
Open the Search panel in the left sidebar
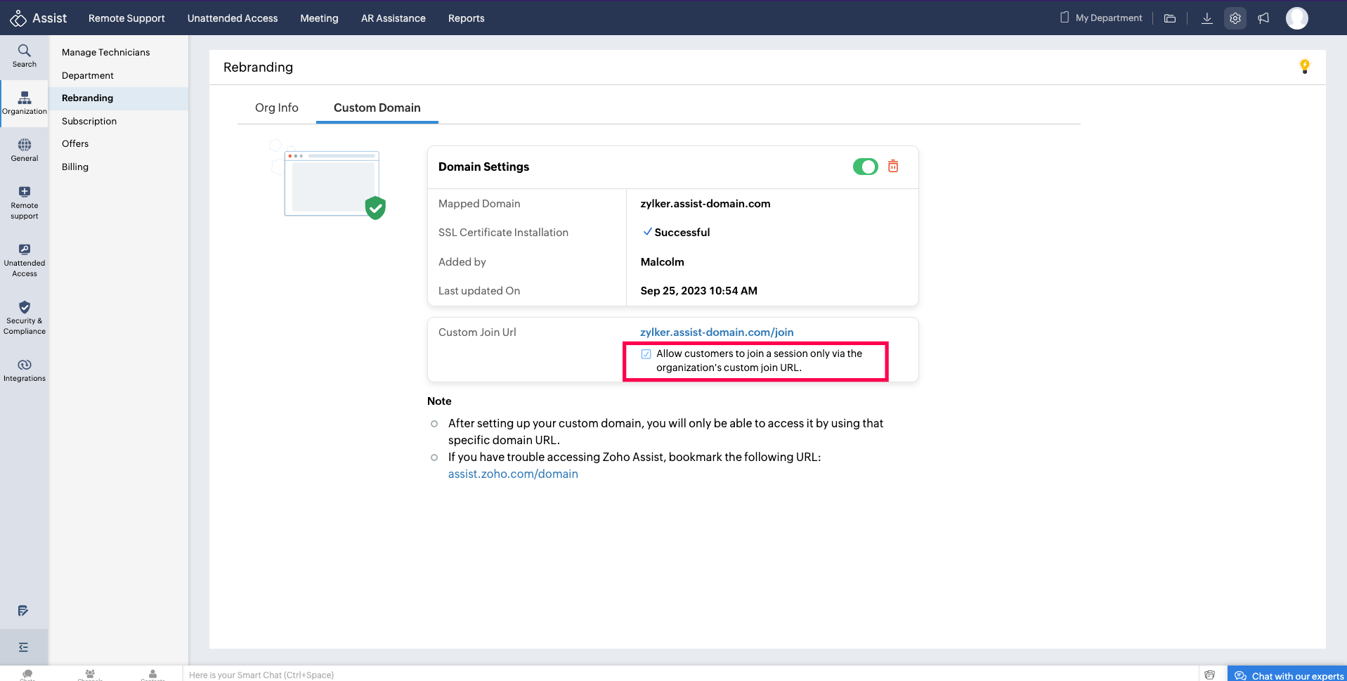(24, 55)
